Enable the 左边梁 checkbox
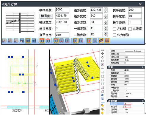Screen dimensions: 146x116 (x=114, y=29)
